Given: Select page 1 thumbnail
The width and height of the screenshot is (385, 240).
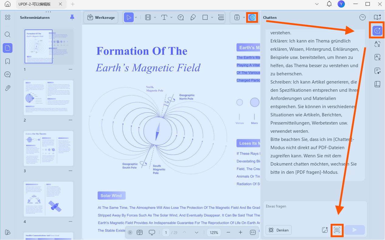Looking at the screenshot, I should point(49,46).
